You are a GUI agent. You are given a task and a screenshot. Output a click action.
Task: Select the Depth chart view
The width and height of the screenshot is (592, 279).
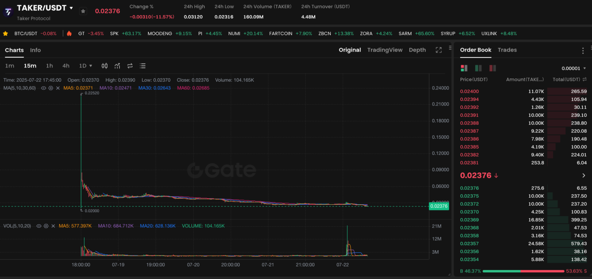[x=417, y=50]
